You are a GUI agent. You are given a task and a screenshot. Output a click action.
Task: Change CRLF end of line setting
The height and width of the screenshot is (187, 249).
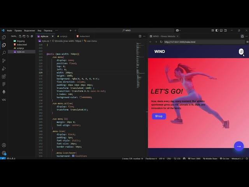tap(169, 159)
